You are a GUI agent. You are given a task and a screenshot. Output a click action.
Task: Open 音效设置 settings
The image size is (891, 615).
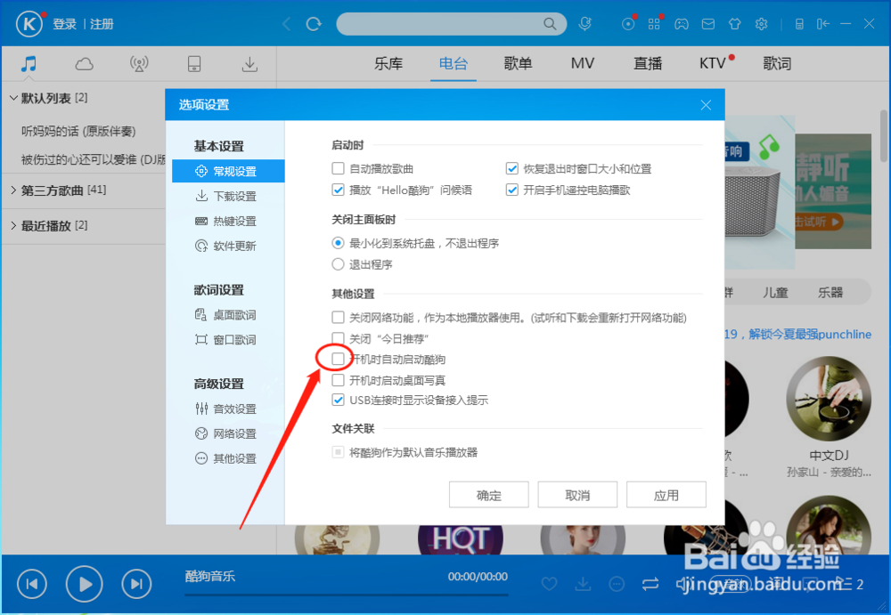click(x=228, y=409)
